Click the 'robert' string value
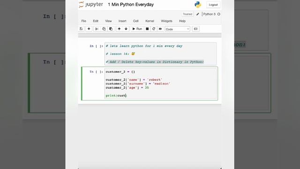Screen dimensions: 300x169 155,80
